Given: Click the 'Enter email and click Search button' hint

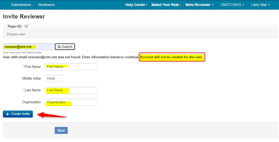Looking at the screenshot, I should [x=23, y=53].
